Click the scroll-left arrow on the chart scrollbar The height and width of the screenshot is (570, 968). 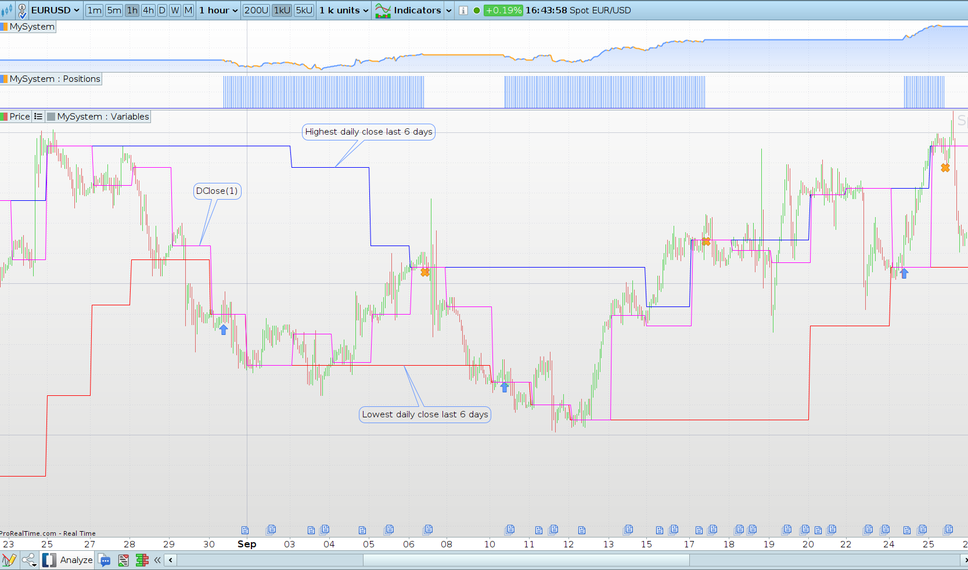coord(171,560)
